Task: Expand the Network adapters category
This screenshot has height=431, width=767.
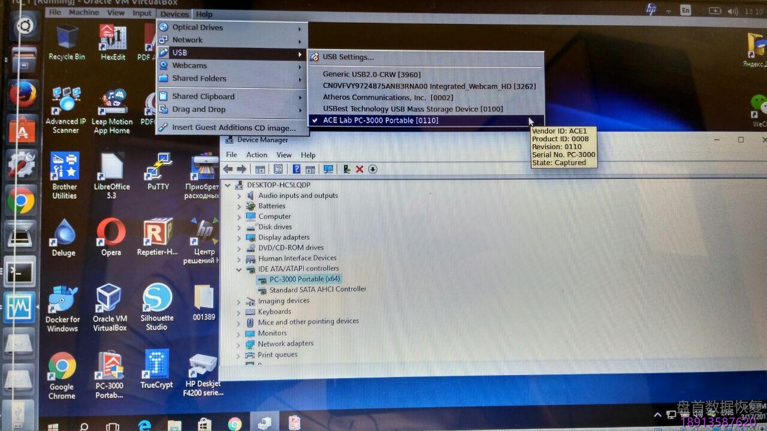Action: click(239, 343)
